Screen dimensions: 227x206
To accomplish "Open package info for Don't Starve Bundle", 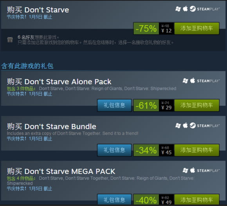I will pyautogui.click(x=114, y=150).
